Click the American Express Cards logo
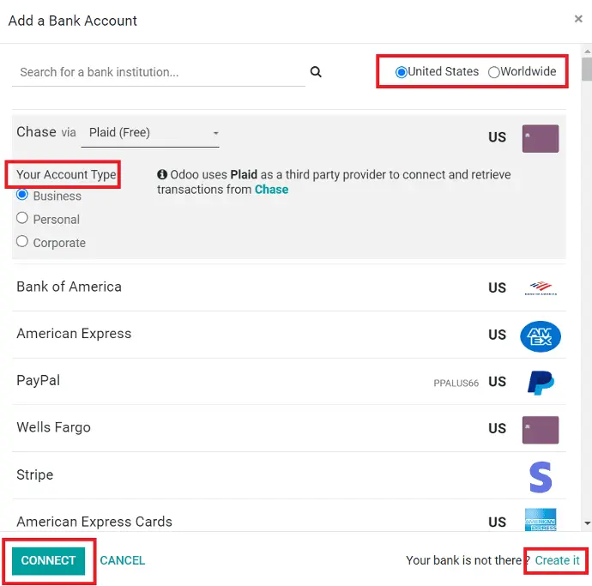Viewport: 592px width, 586px height. 541,520
